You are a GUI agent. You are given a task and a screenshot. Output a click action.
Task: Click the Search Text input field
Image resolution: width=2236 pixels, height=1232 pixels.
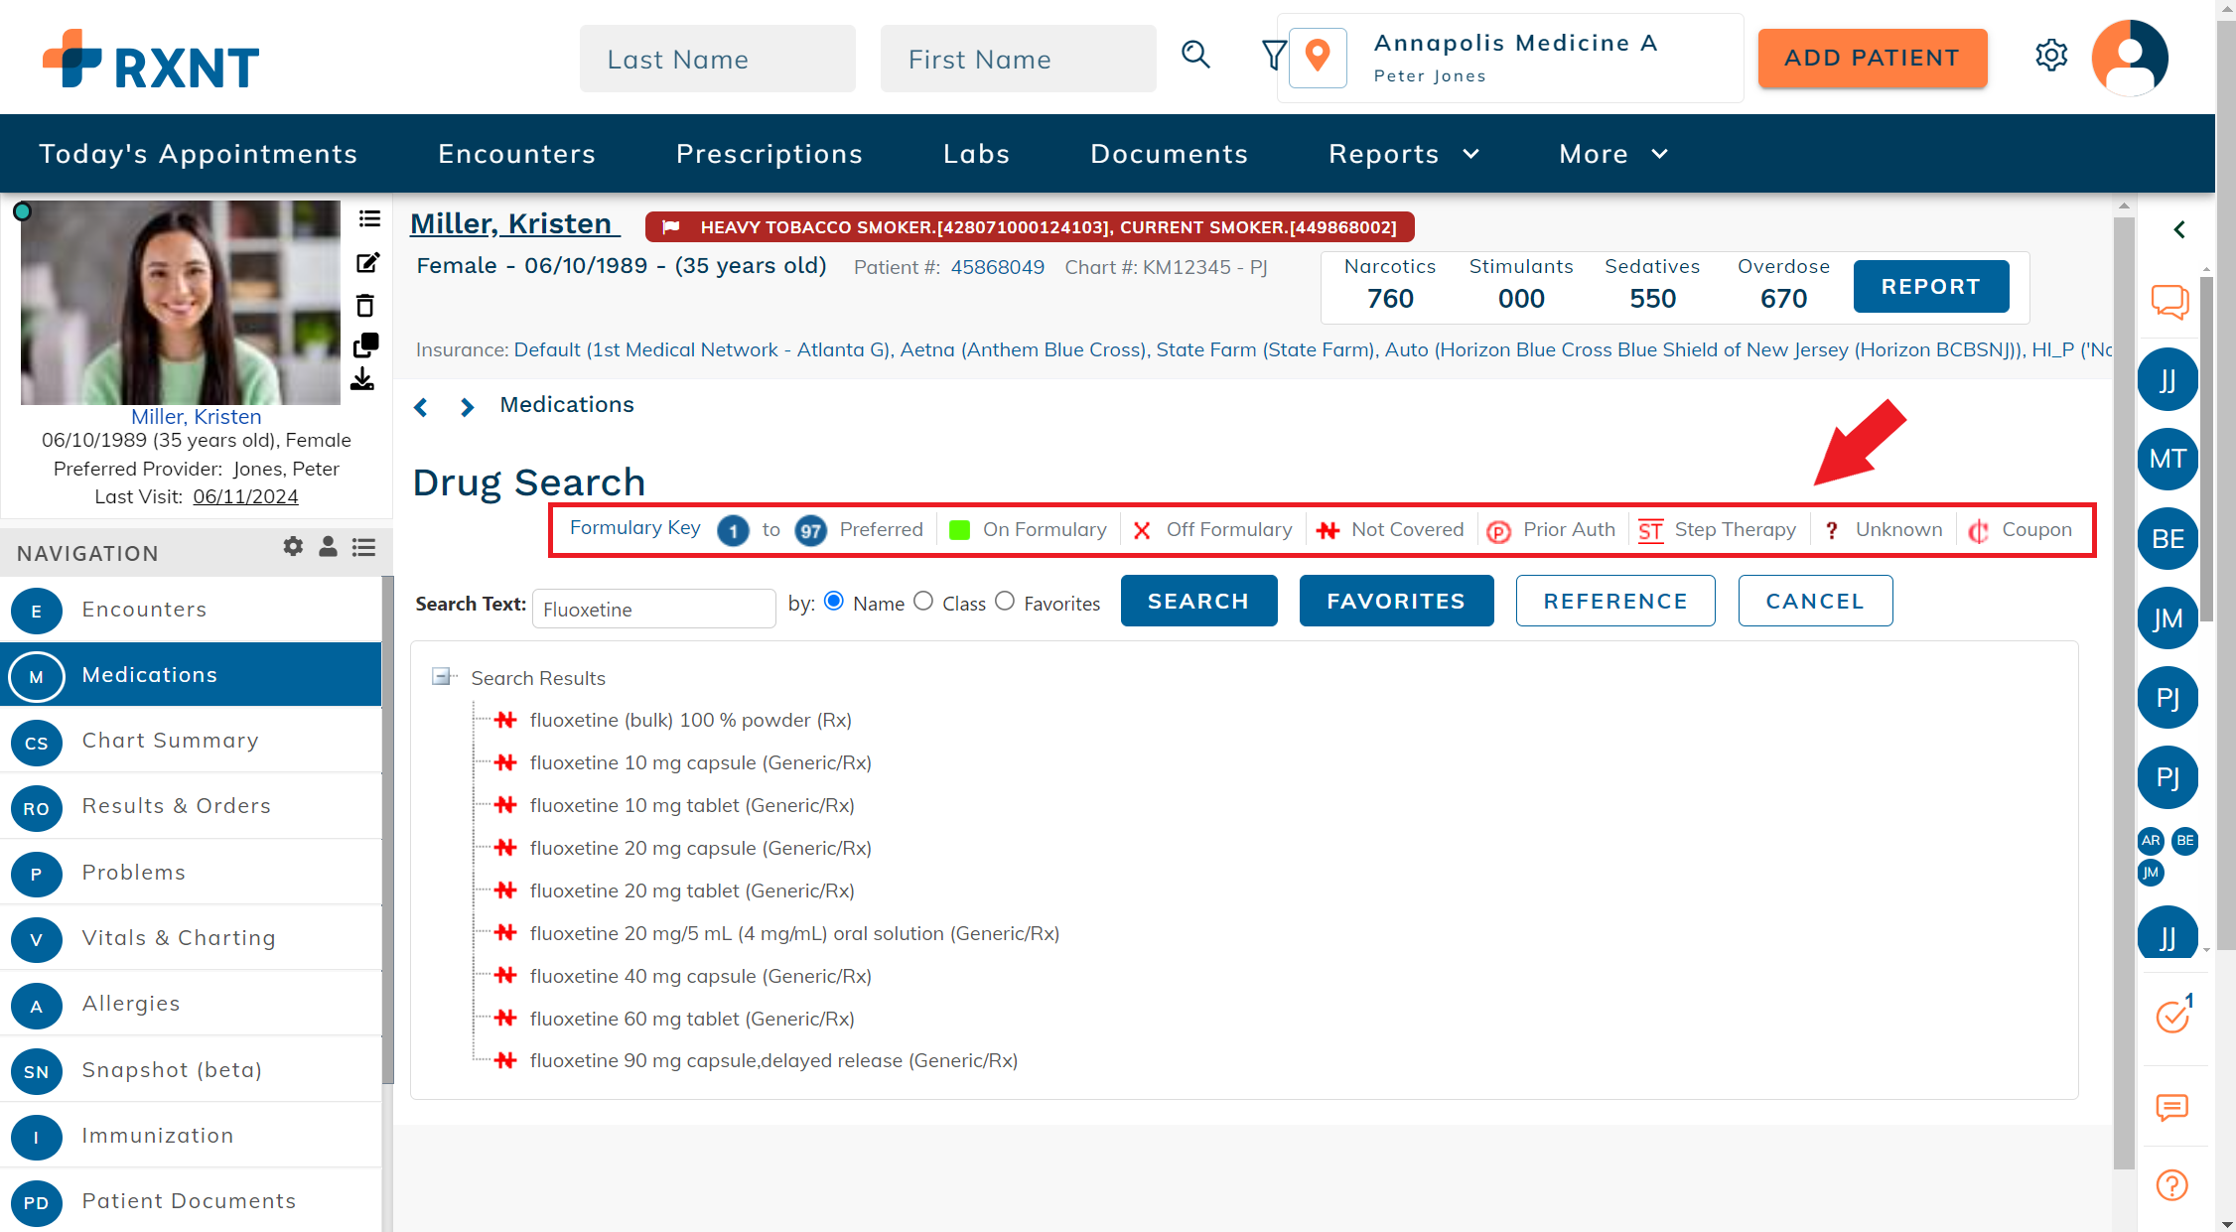point(653,610)
